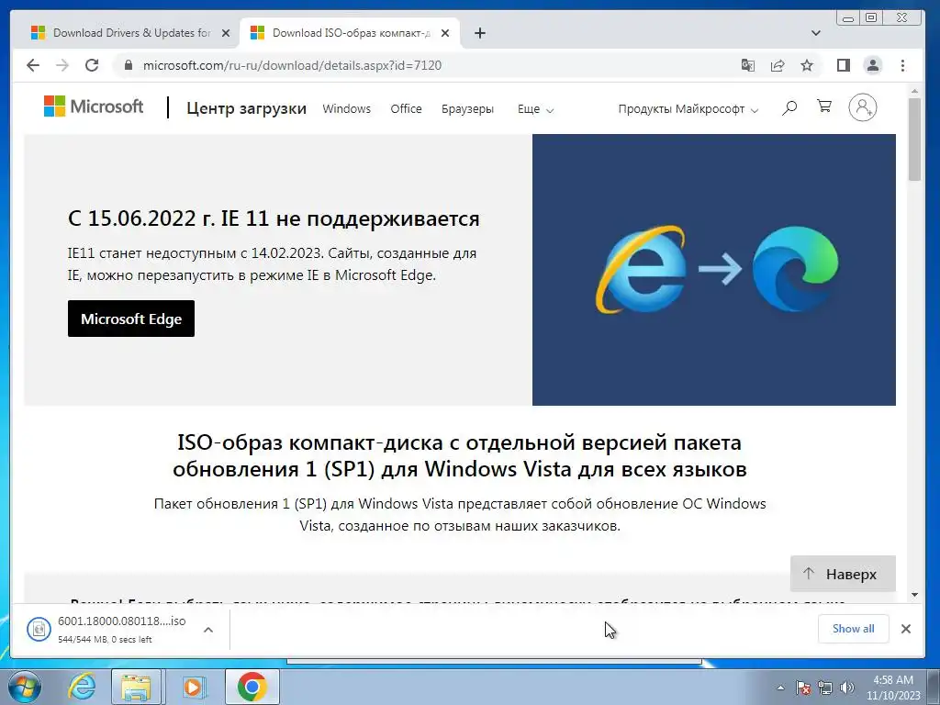The height and width of the screenshot is (705, 940).
Task: Click the Action Center flag tray icon
Action: 804,688
